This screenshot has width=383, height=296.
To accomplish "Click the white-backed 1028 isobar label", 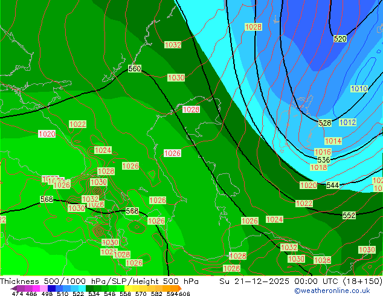I will click(191, 109).
